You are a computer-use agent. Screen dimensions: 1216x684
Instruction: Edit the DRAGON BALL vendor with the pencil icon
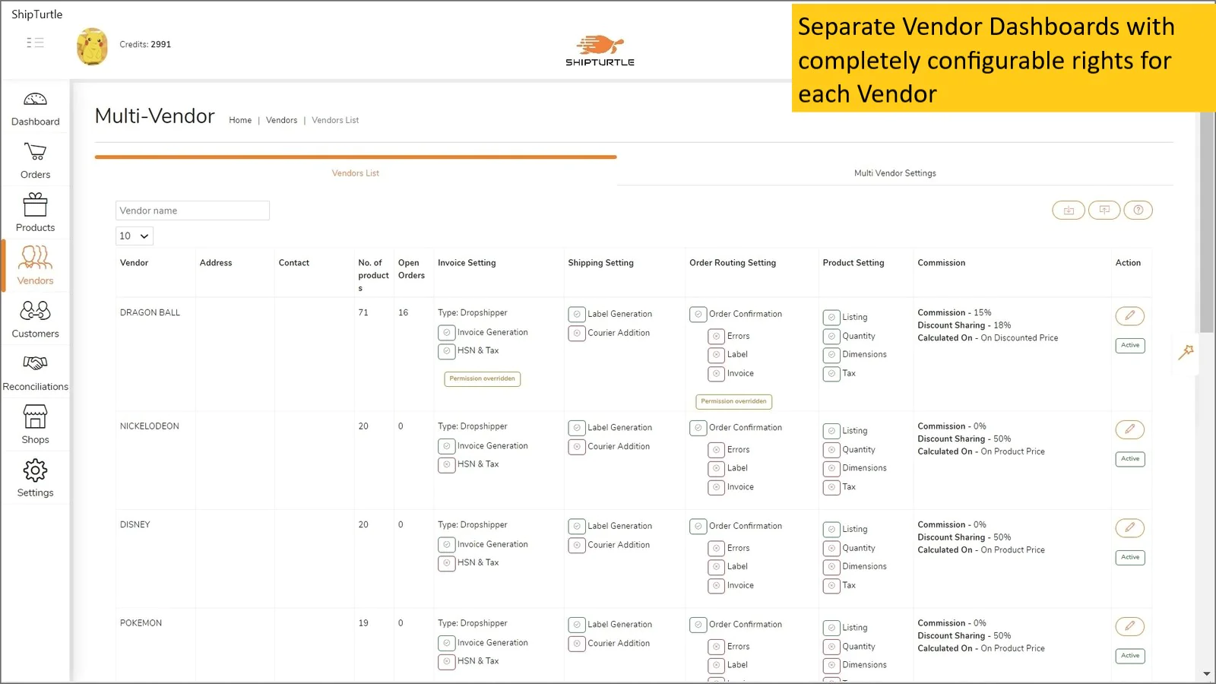[1130, 315]
